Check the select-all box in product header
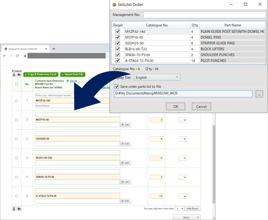Image resolution: width=268 pixels, height=220 pixels. pos(16,84)
